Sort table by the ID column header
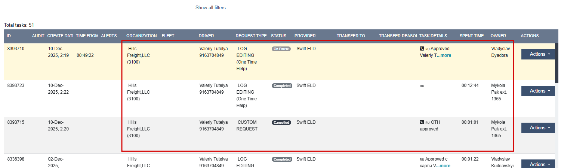The image size is (561, 168). pos(9,36)
